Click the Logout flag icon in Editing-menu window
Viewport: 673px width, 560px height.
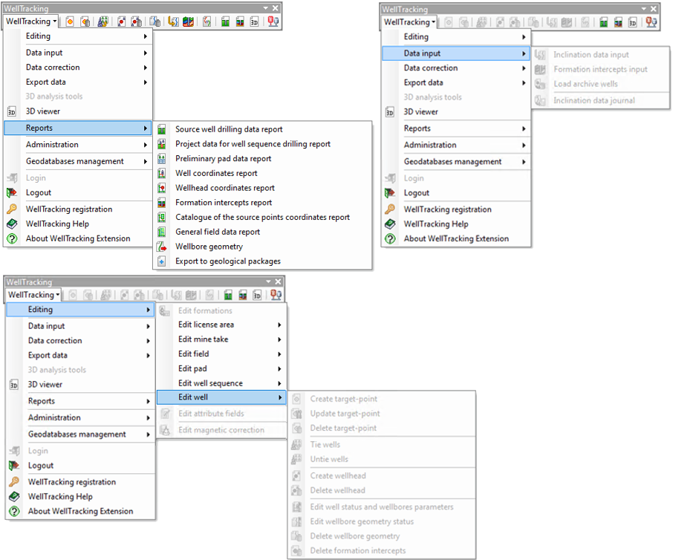[14, 466]
